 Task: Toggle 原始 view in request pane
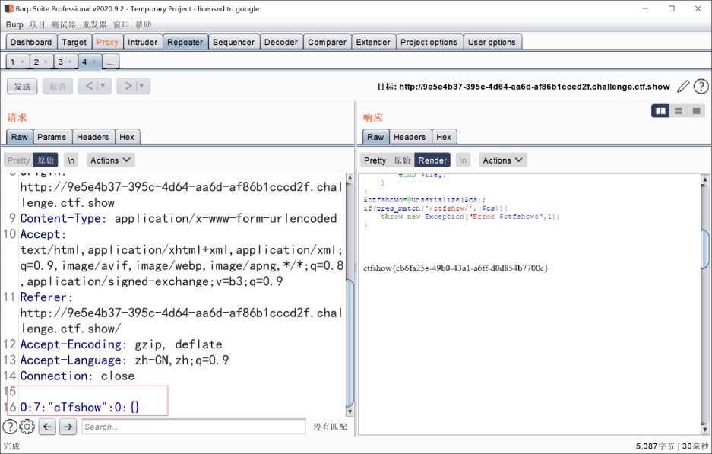[x=46, y=160]
